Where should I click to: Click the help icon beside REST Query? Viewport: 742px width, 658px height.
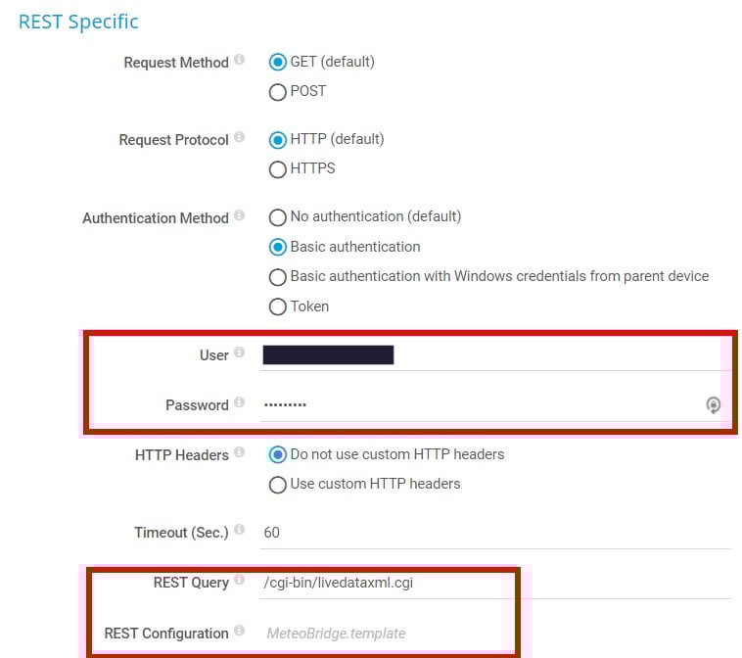click(240, 582)
